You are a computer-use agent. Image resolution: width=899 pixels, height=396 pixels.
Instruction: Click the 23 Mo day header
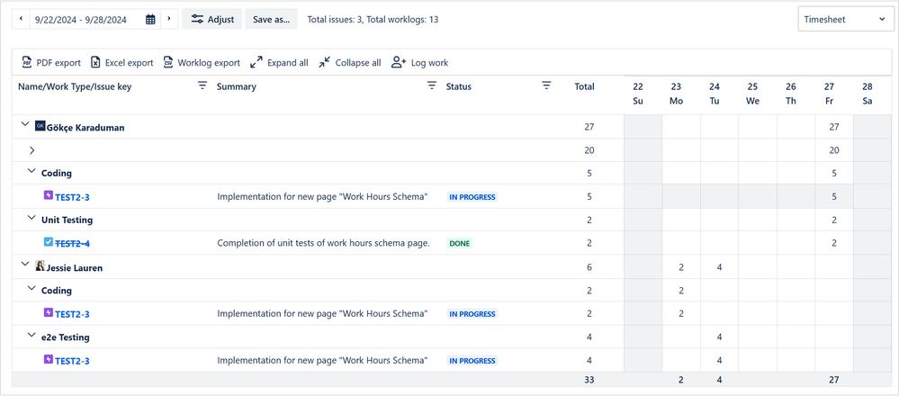pyautogui.click(x=677, y=94)
